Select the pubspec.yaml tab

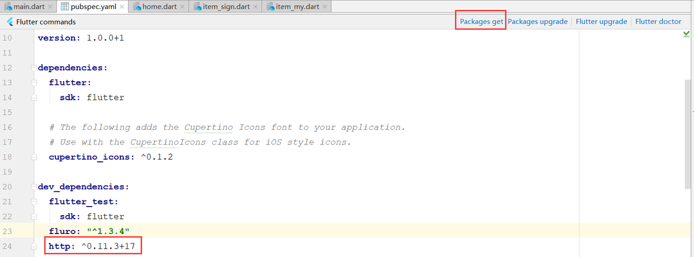click(x=92, y=7)
